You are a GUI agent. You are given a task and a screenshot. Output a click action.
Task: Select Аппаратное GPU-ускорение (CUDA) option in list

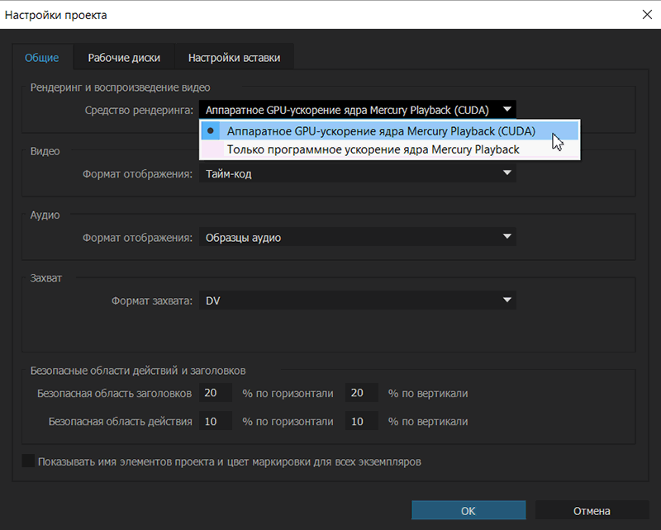point(390,131)
